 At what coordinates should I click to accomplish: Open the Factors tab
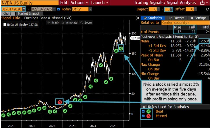177,18
